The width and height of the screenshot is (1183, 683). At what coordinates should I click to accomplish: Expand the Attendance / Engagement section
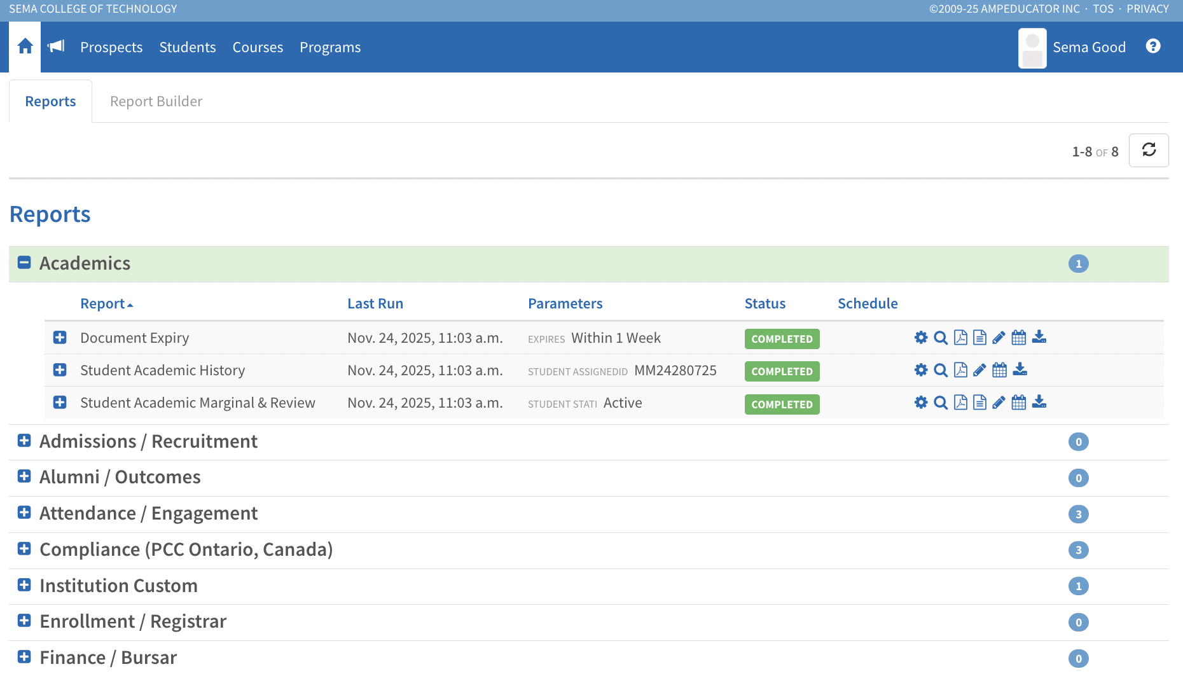click(24, 513)
